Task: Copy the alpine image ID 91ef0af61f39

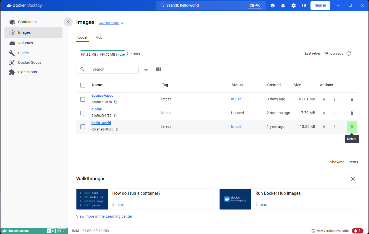Action: pyautogui.click(x=115, y=116)
